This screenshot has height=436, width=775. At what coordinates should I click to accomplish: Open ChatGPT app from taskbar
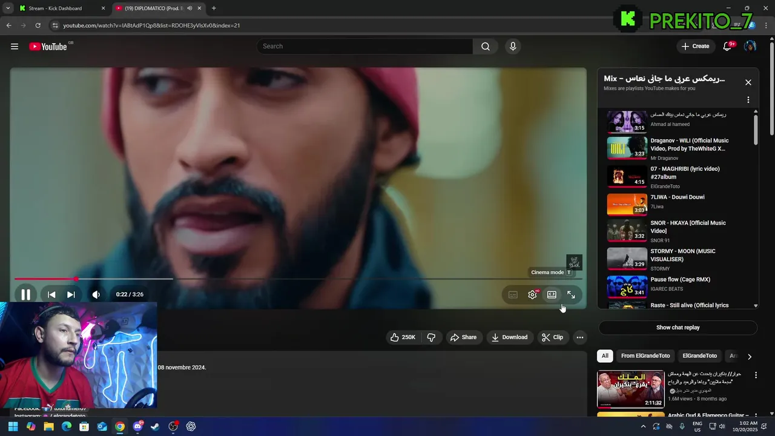[191, 426]
